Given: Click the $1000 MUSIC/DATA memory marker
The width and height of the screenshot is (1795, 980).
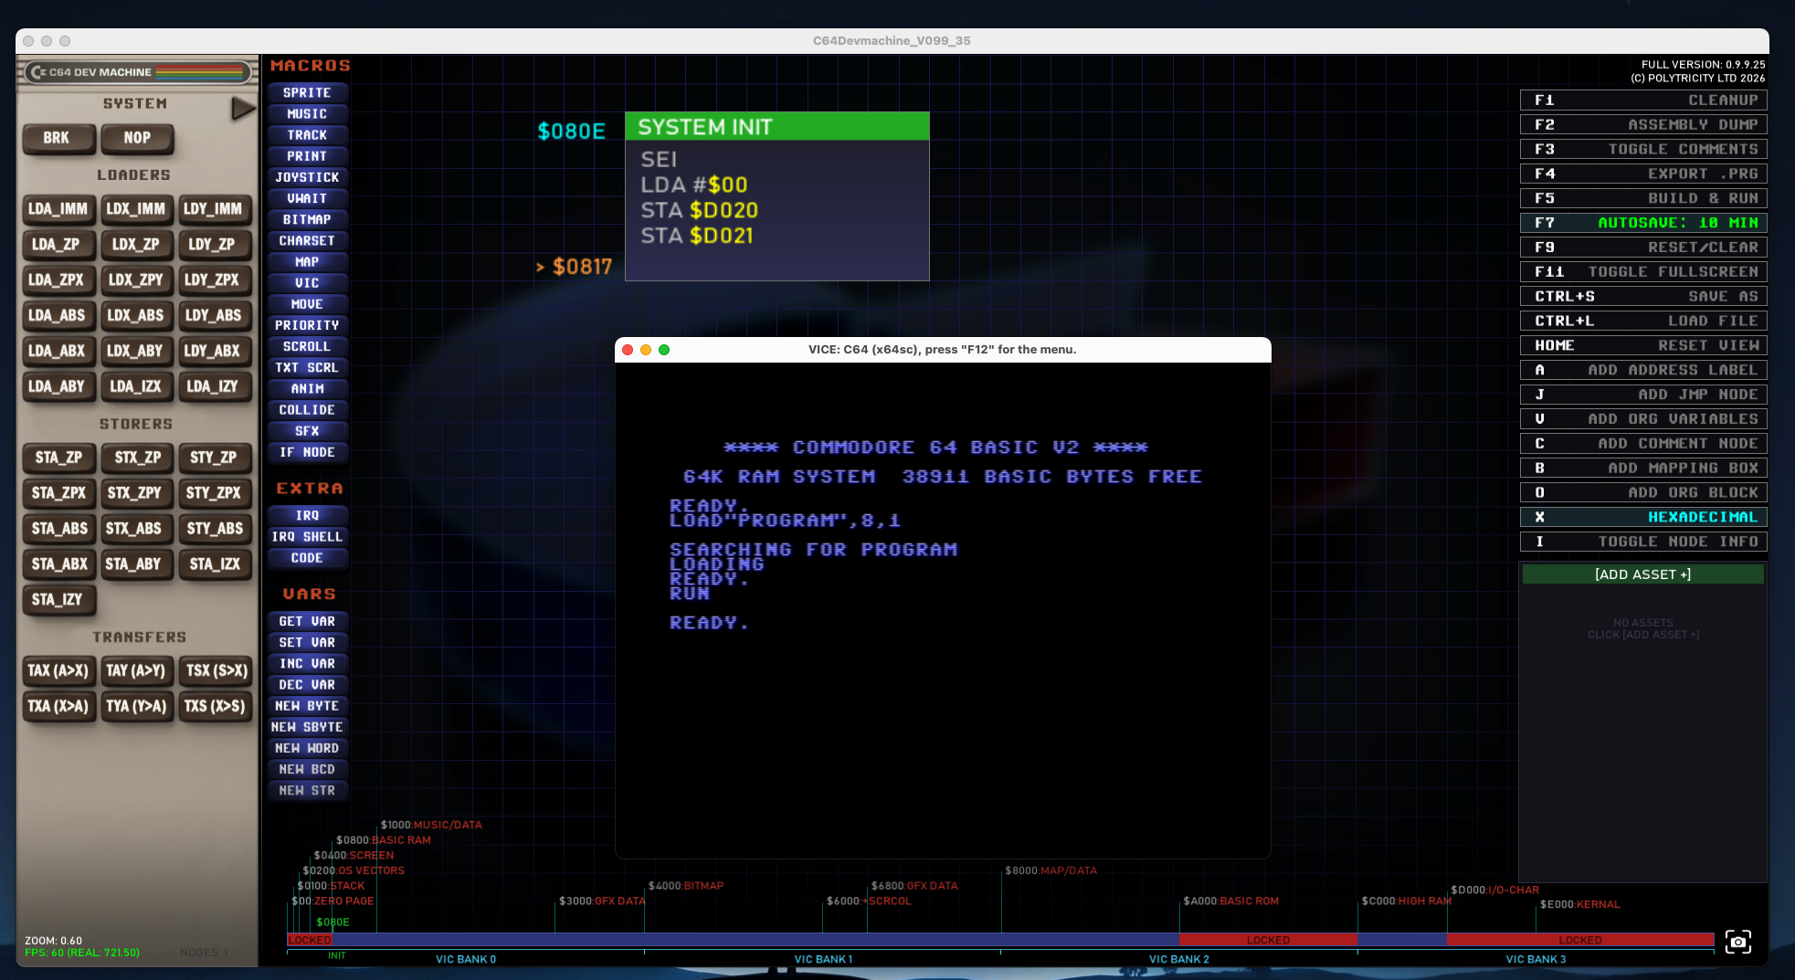Looking at the screenshot, I should [431, 825].
